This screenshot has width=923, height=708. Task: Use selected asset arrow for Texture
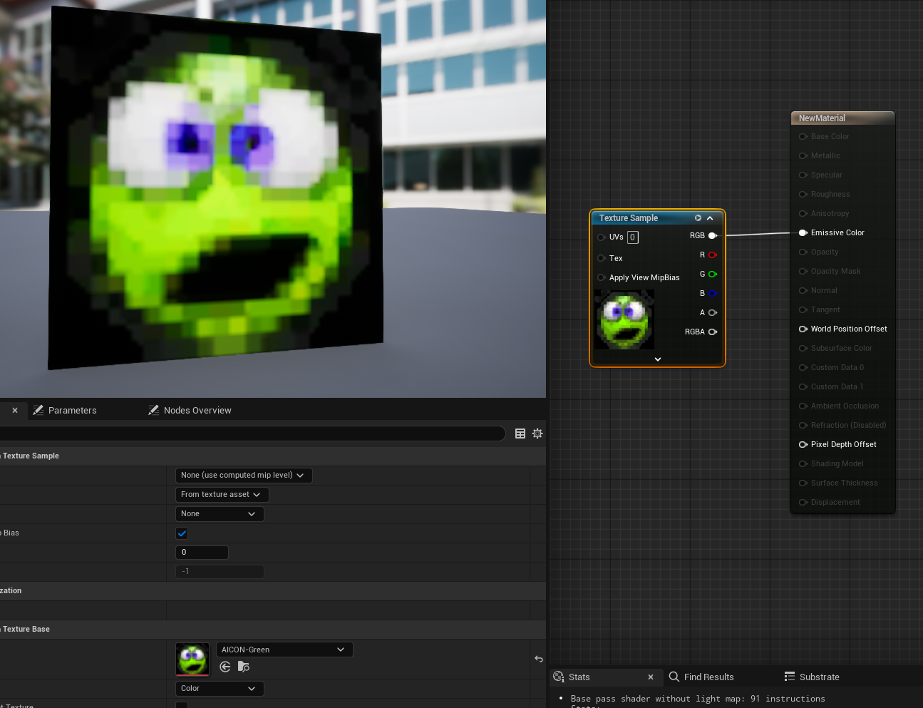click(225, 667)
